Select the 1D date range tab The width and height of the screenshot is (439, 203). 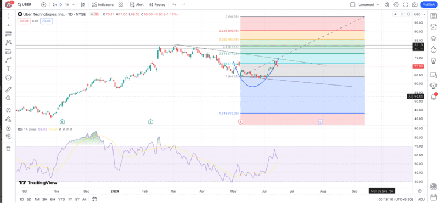pyautogui.click(x=21, y=199)
